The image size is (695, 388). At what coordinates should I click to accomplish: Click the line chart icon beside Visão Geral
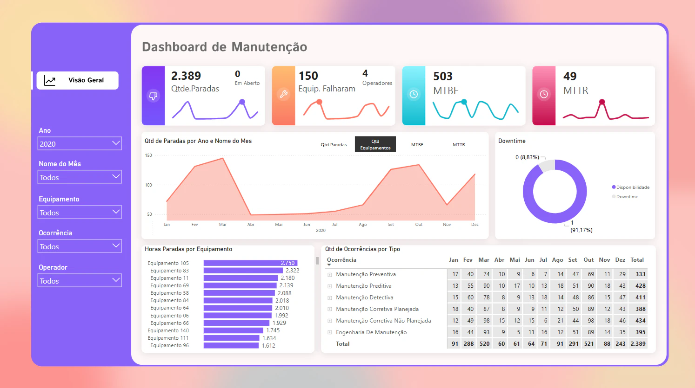coord(50,81)
